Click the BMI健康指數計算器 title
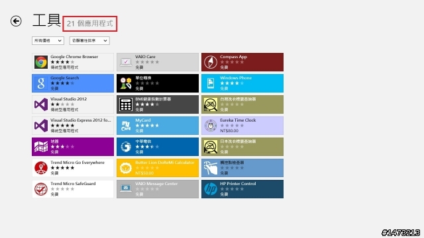Screen dimensions: 424x238 pos(153,99)
